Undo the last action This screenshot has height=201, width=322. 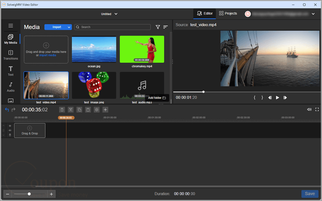tap(7, 110)
